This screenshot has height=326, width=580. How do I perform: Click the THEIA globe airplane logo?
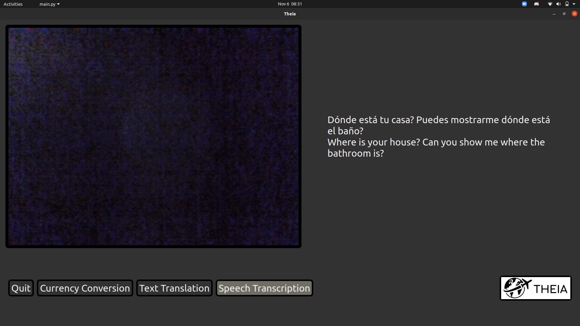(x=536, y=288)
